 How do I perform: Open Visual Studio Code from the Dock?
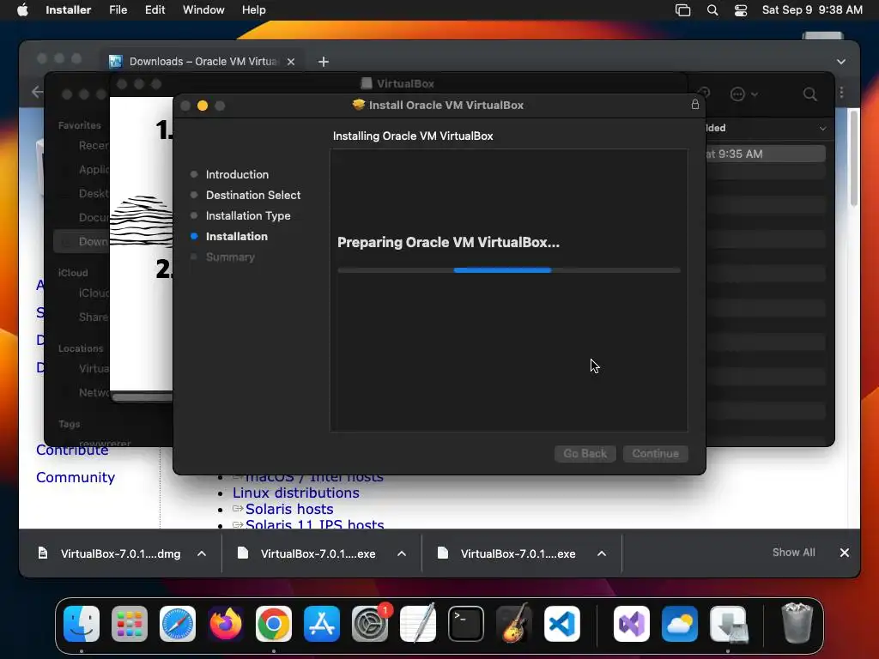[562, 624]
